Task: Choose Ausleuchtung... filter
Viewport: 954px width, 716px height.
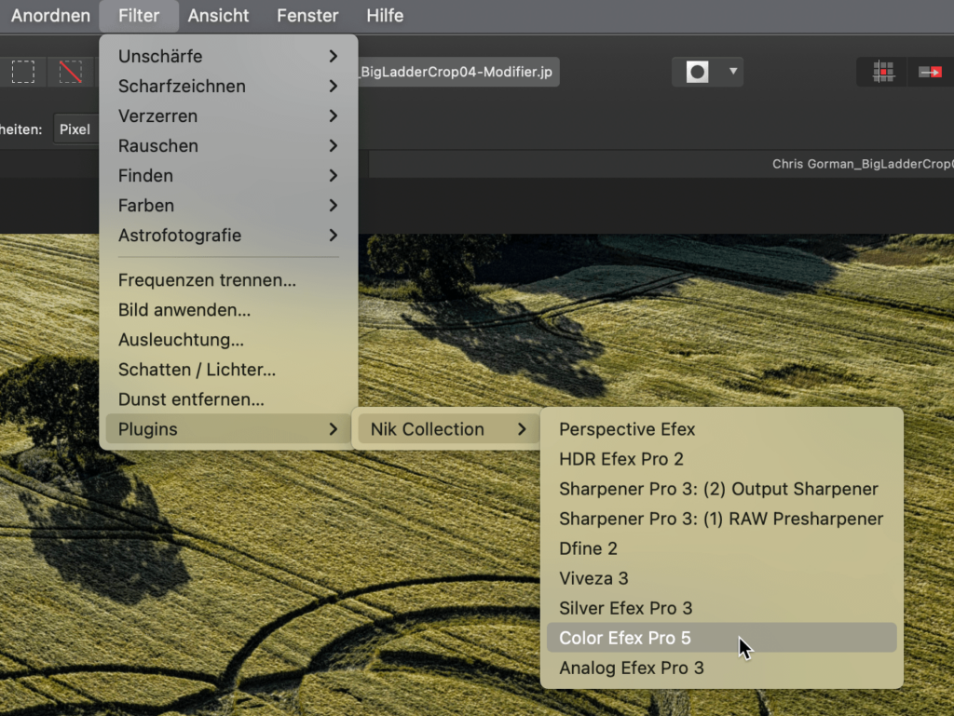Action: pos(228,339)
